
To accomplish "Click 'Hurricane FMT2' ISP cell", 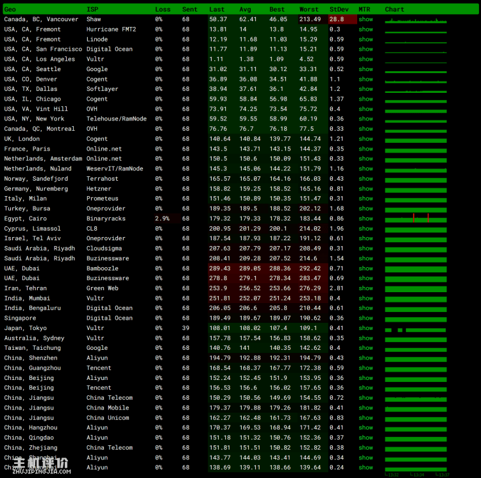I will [111, 29].
